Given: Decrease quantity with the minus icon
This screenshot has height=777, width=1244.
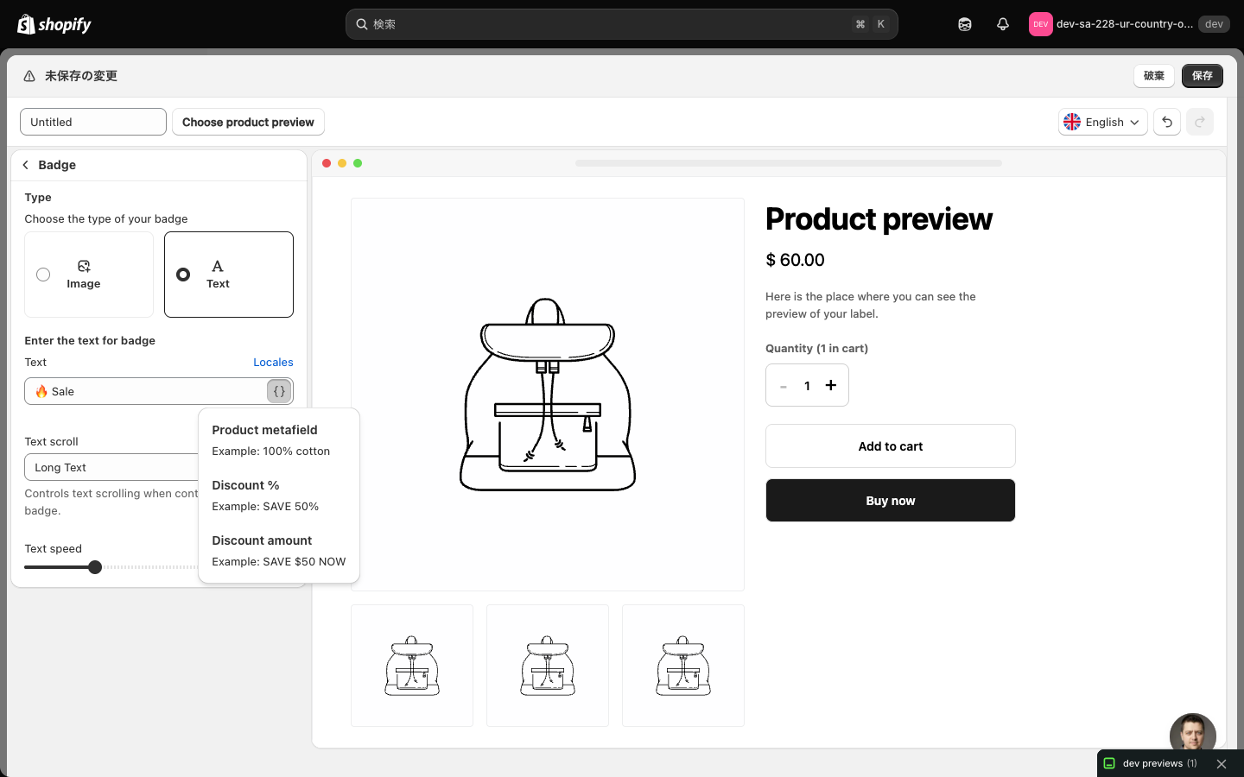Looking at the screenshot, I should point(784,386).
